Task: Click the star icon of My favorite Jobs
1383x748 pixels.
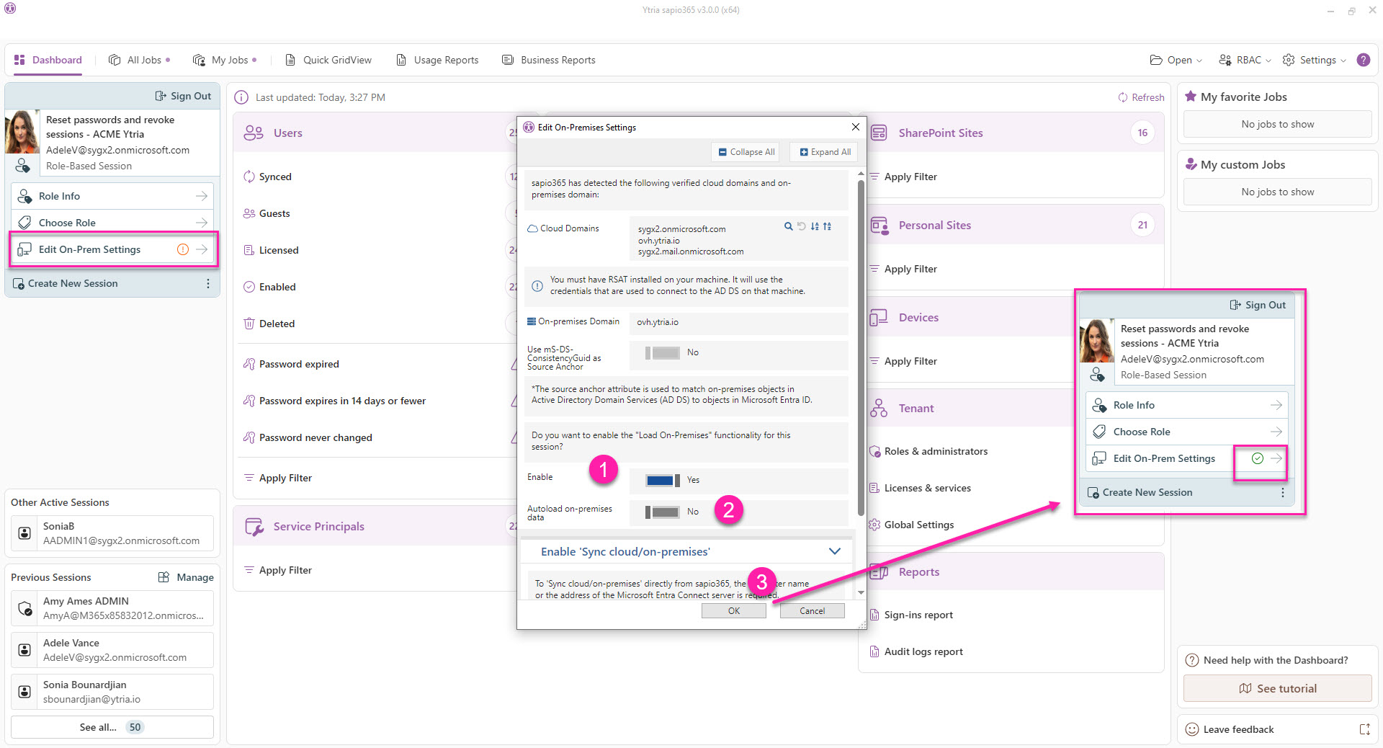Action: tap(1191, 97)
